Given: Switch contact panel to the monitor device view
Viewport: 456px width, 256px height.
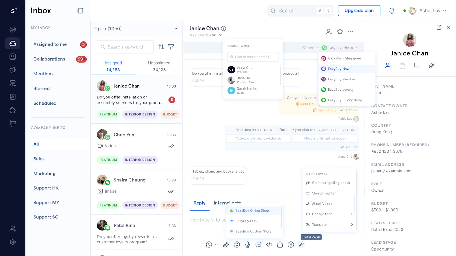Looking at the screenshot, I should point(417,65).
